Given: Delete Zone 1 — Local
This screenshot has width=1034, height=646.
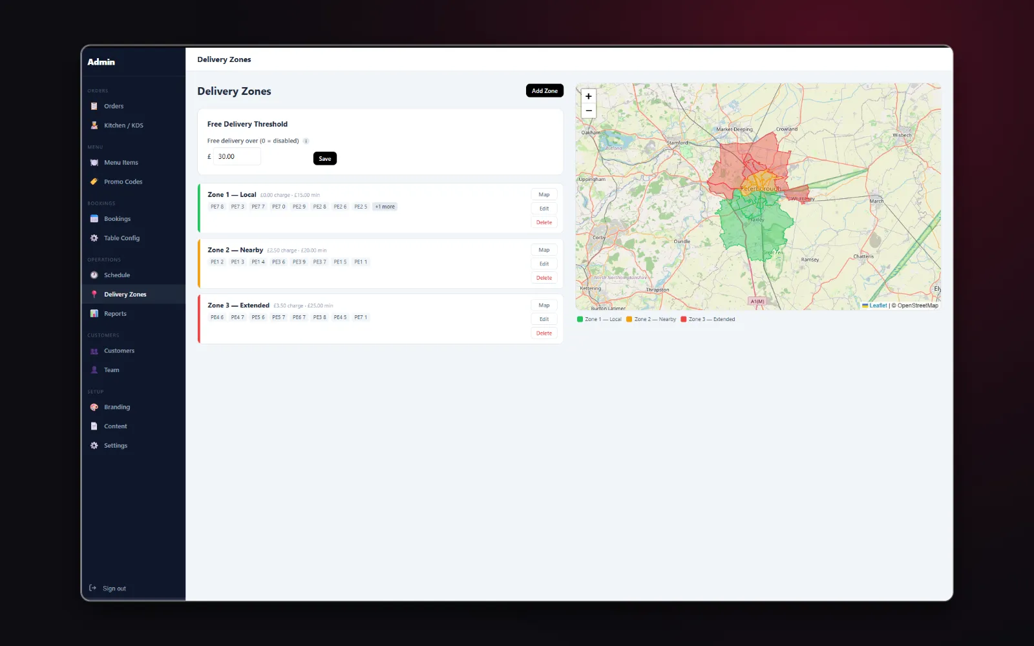Looking at the screenshot, I should click(x=544, y=222).
